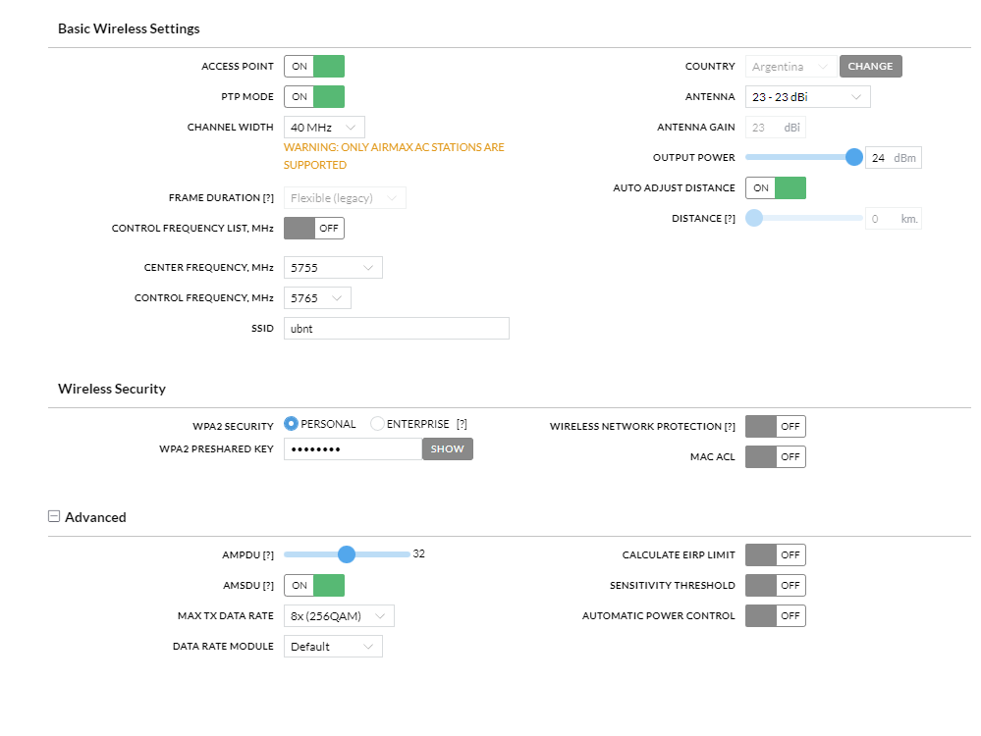
Task: Enable the Automatic Power Control toggle
Action: [x=775, y=616]
